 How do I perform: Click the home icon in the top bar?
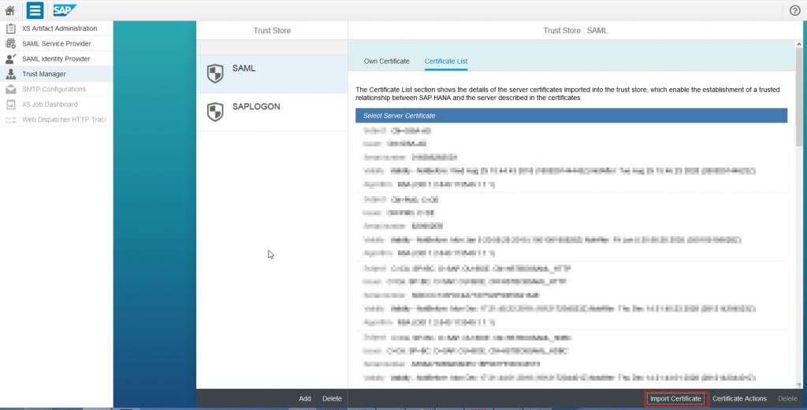tap(9, 10)
